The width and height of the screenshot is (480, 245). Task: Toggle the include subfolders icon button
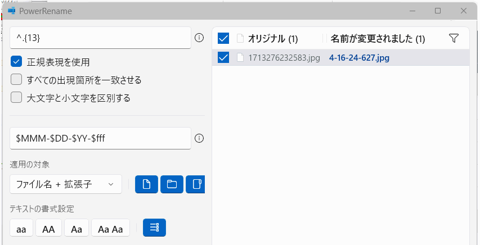(x=195, y=184)
